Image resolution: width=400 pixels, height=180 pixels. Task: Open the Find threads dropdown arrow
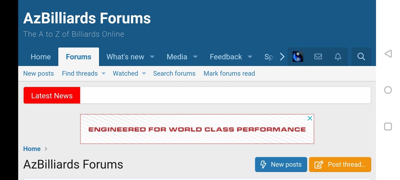click(103, 73)
